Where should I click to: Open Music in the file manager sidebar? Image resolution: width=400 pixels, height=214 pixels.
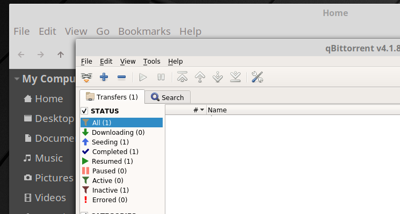pos(43,158)
